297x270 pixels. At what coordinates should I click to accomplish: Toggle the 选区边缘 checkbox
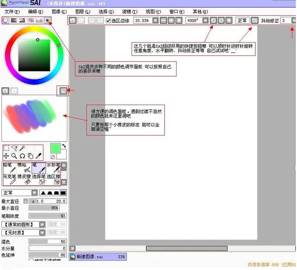point(108,20)
